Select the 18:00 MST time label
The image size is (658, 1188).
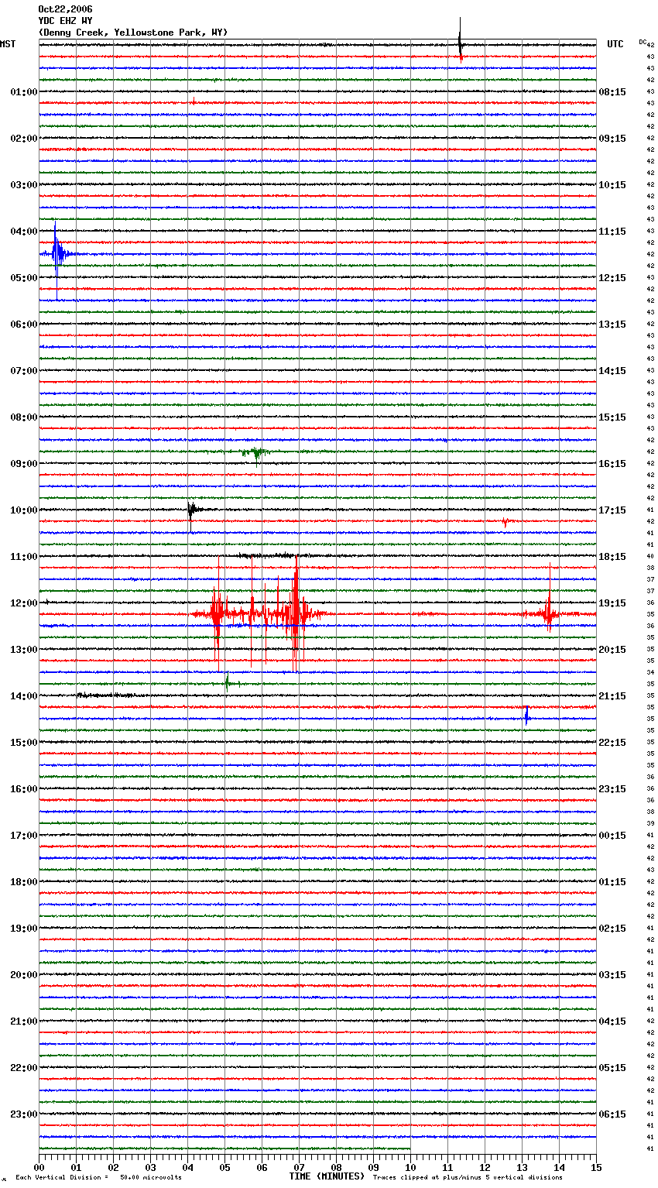[x=24, y=882]
